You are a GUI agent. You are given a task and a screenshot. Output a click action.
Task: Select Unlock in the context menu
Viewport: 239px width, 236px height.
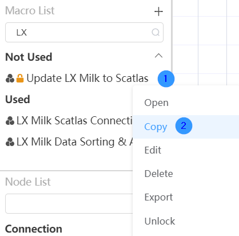(160, 221)
